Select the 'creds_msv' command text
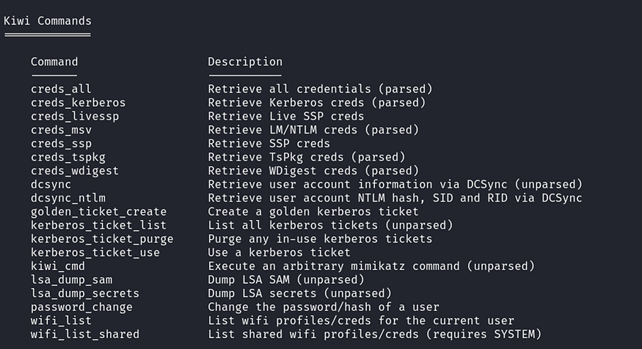The height and width of the screenshot is (349, 642). tap(61, 130)
